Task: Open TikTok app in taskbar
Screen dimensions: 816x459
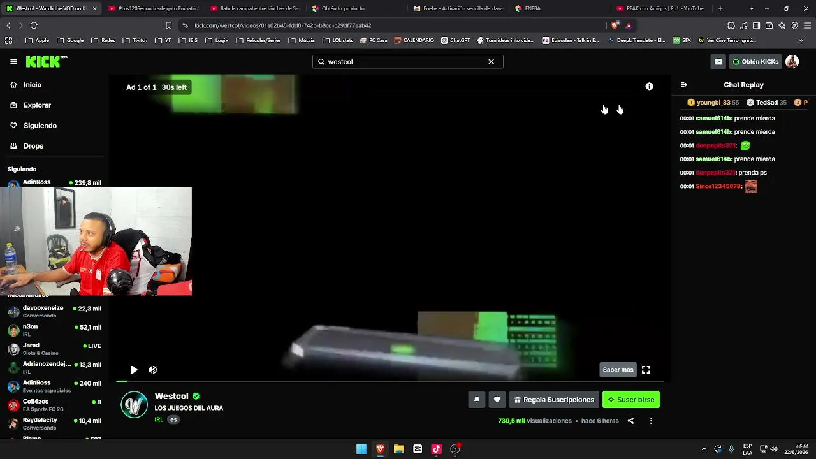Action: 436,449
